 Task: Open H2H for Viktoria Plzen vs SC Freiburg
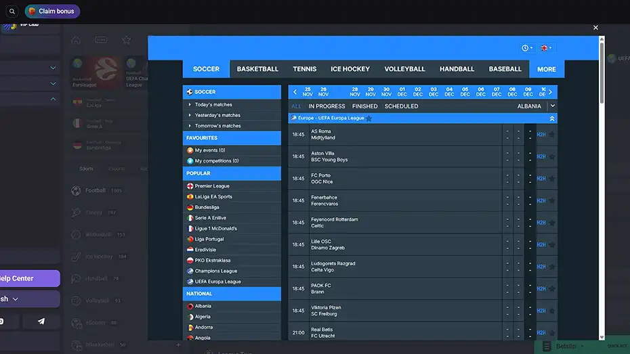click(x=541, y=311)
